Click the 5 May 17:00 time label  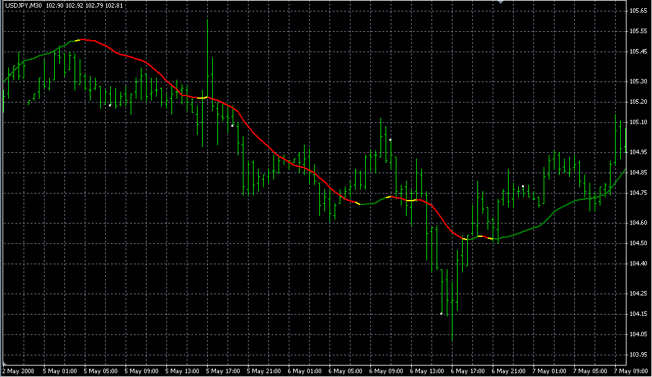(223, 371)
